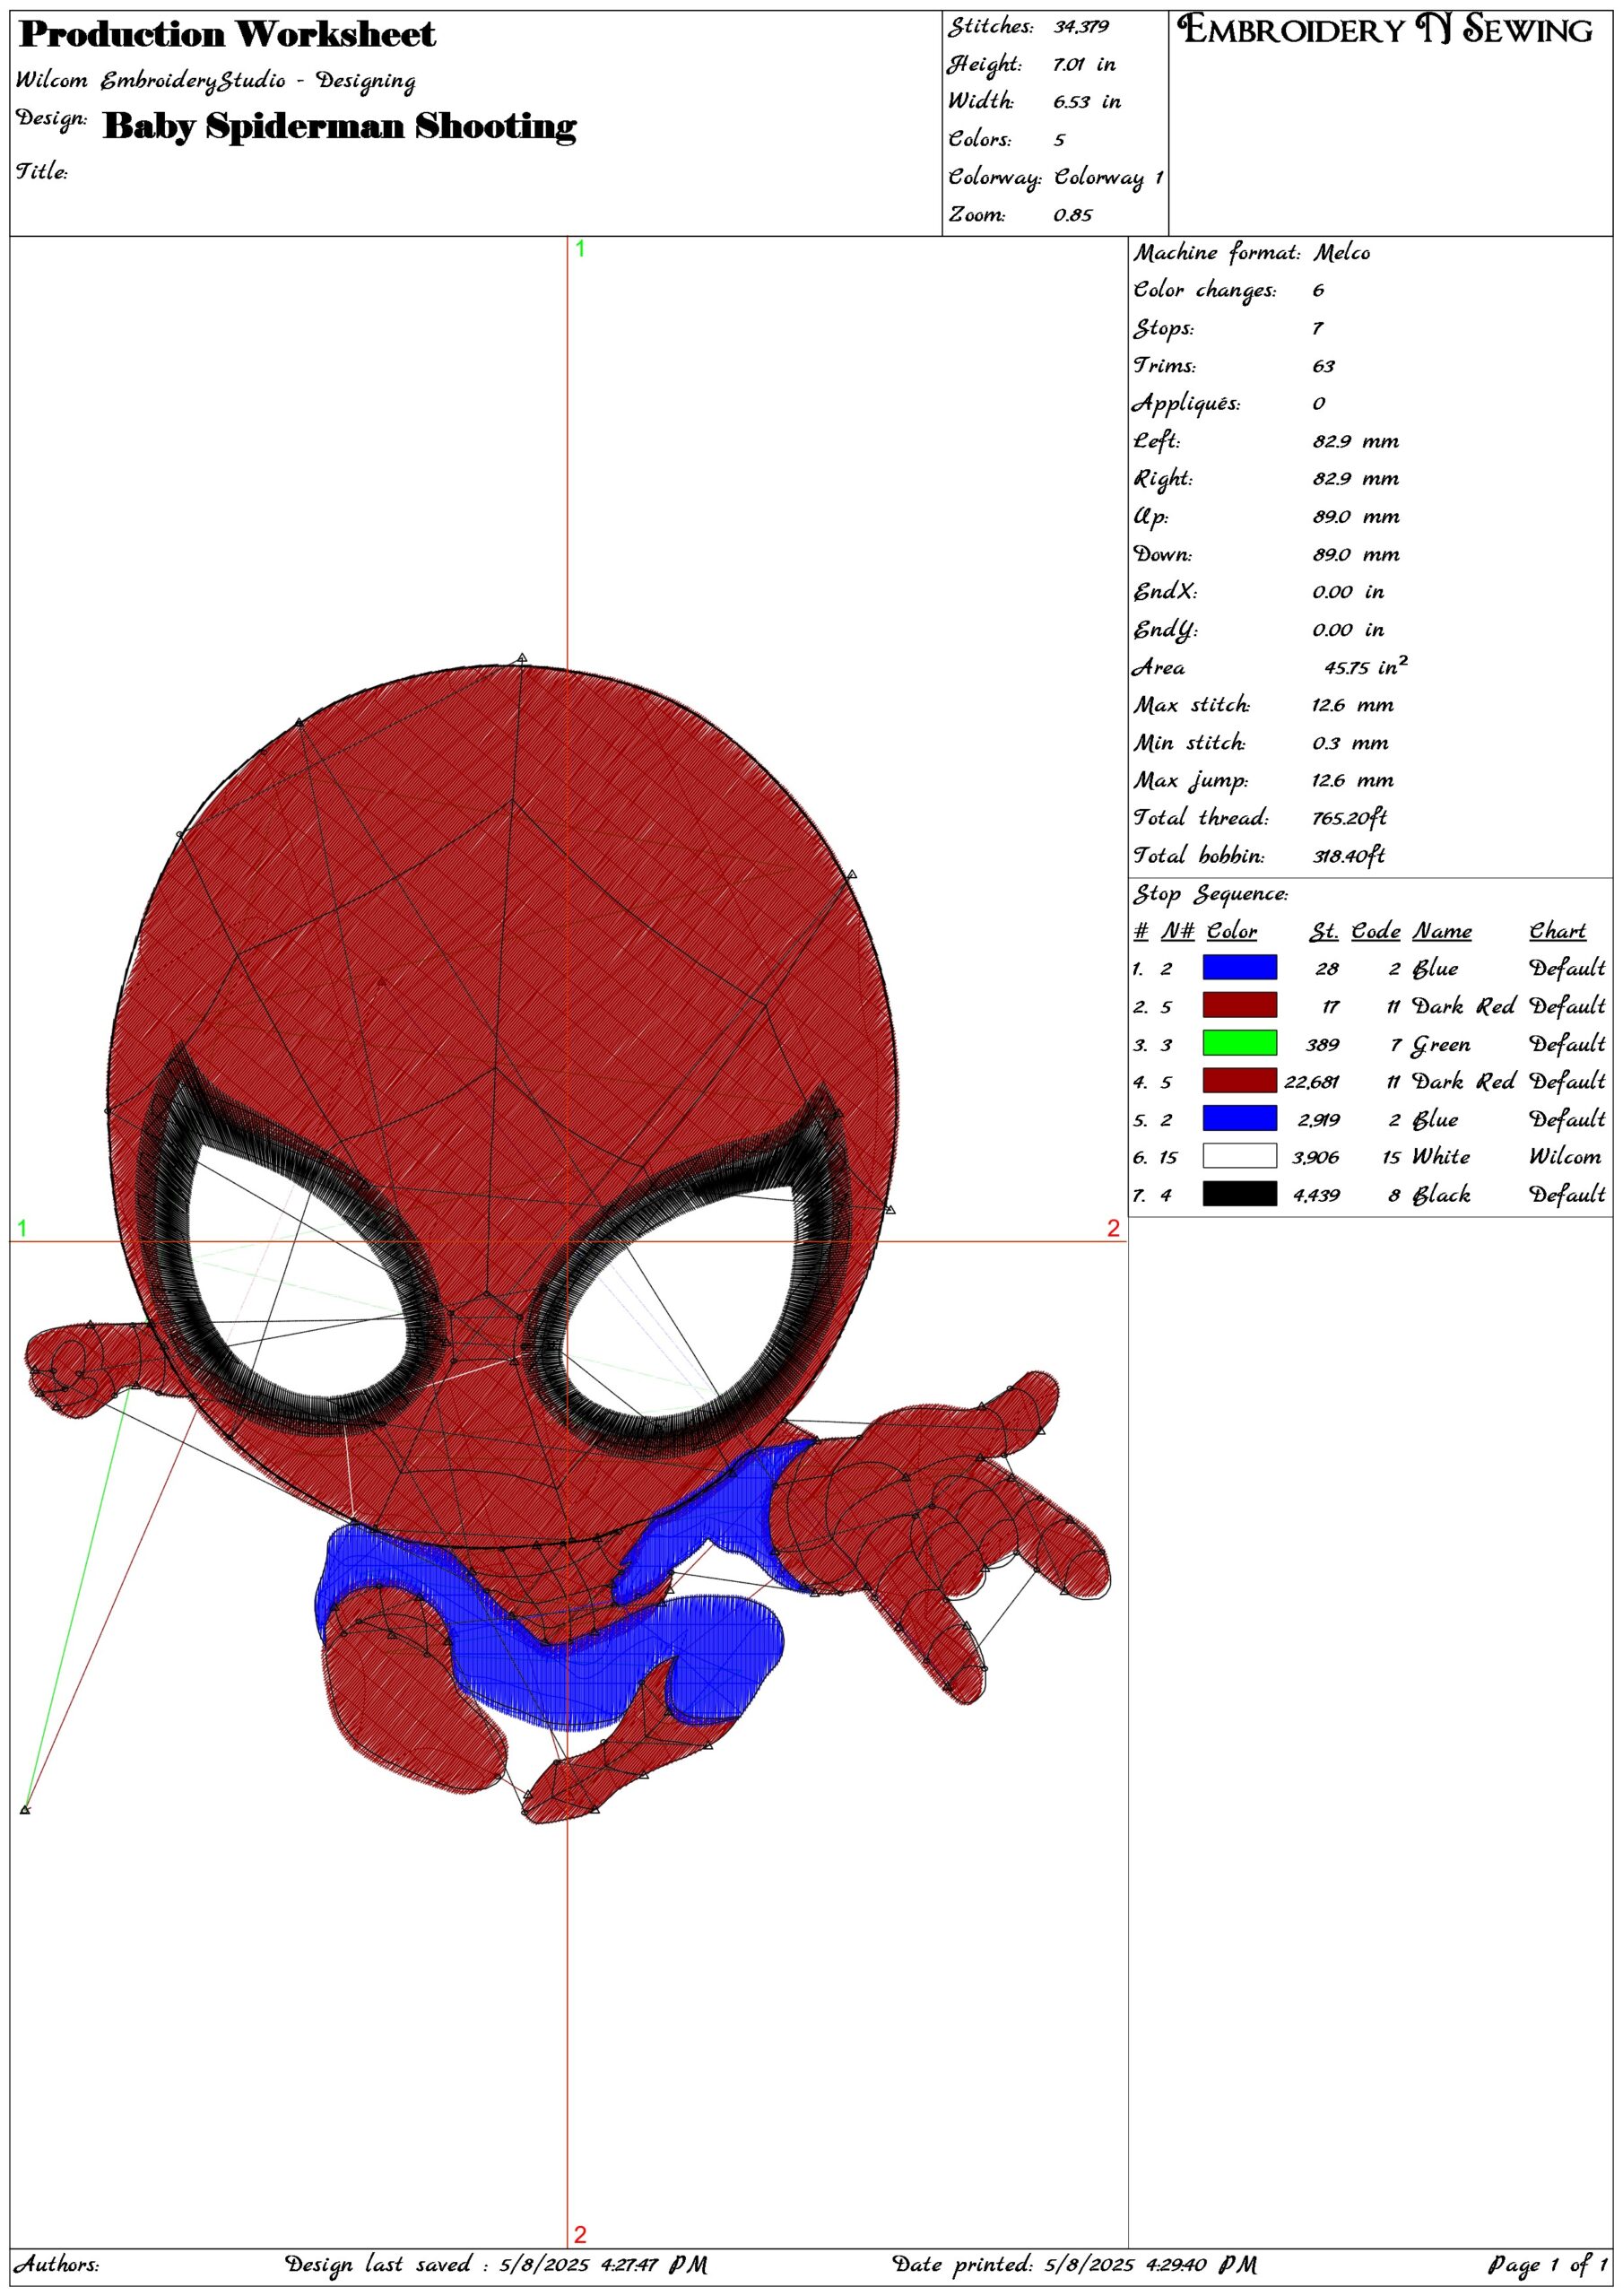Click the 'Embroidery N Sewing' company name

pos(1385,30)
